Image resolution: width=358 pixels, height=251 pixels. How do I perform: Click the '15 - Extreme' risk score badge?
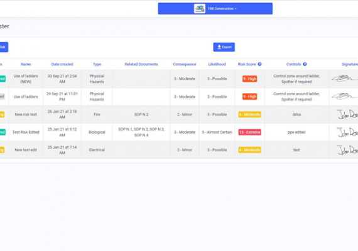(250, 132)
